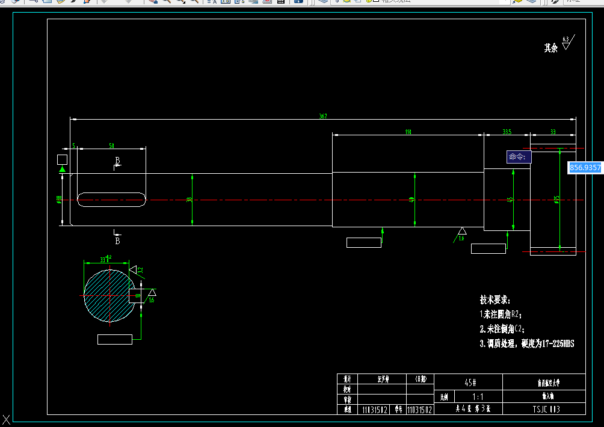
Task: Select the 33.5 length dimension text
Action: coord(507,132)
